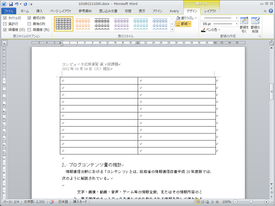Toggle the 集計行 (Total Row) checkbox
This screenshot has width=275, height=206.
(5, 24)
